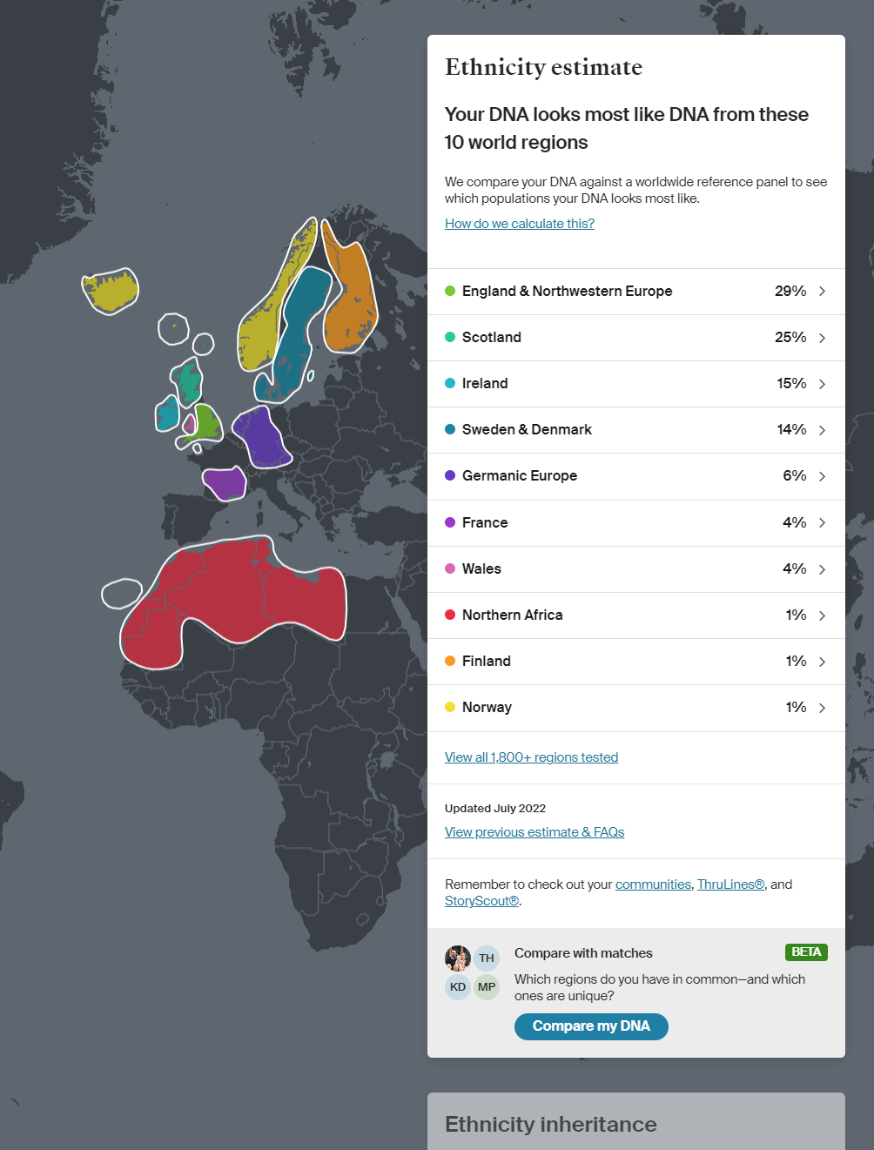Open the 'How do we calculate this?' link
This screenshot has width=874, height=1150.
point(519,224)
